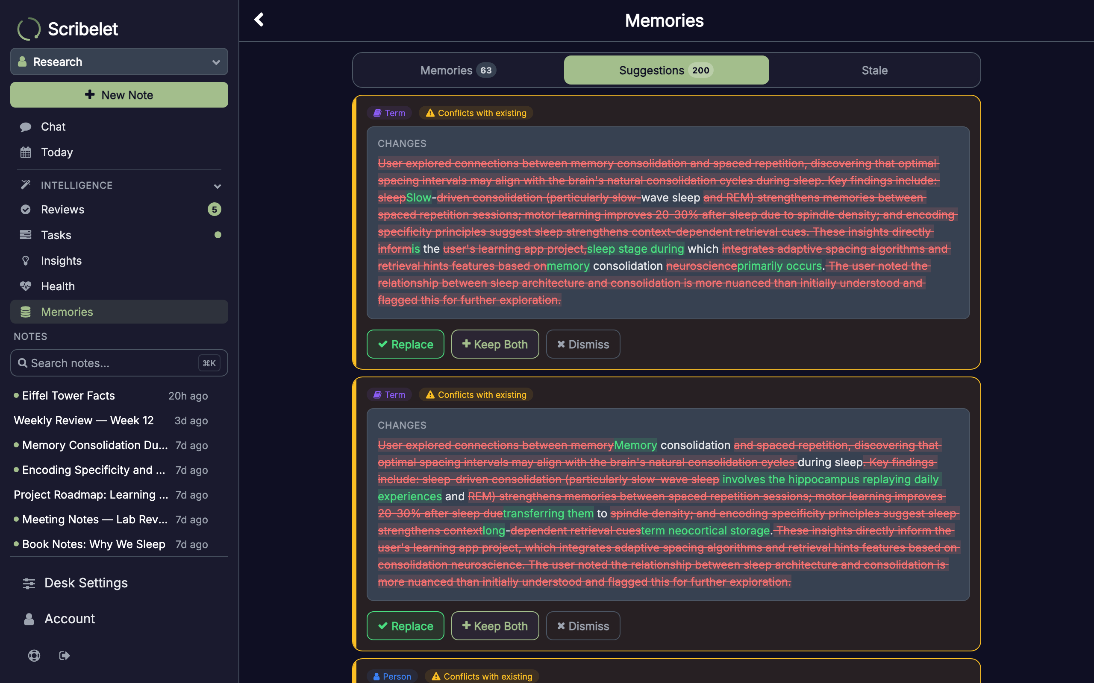
Task: Open Meeting Notes — Lab Rev... note
Action: tap(111, 520)
